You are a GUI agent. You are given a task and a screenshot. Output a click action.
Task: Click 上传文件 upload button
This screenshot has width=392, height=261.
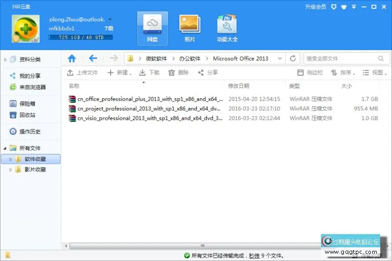(x=82, y=72)
